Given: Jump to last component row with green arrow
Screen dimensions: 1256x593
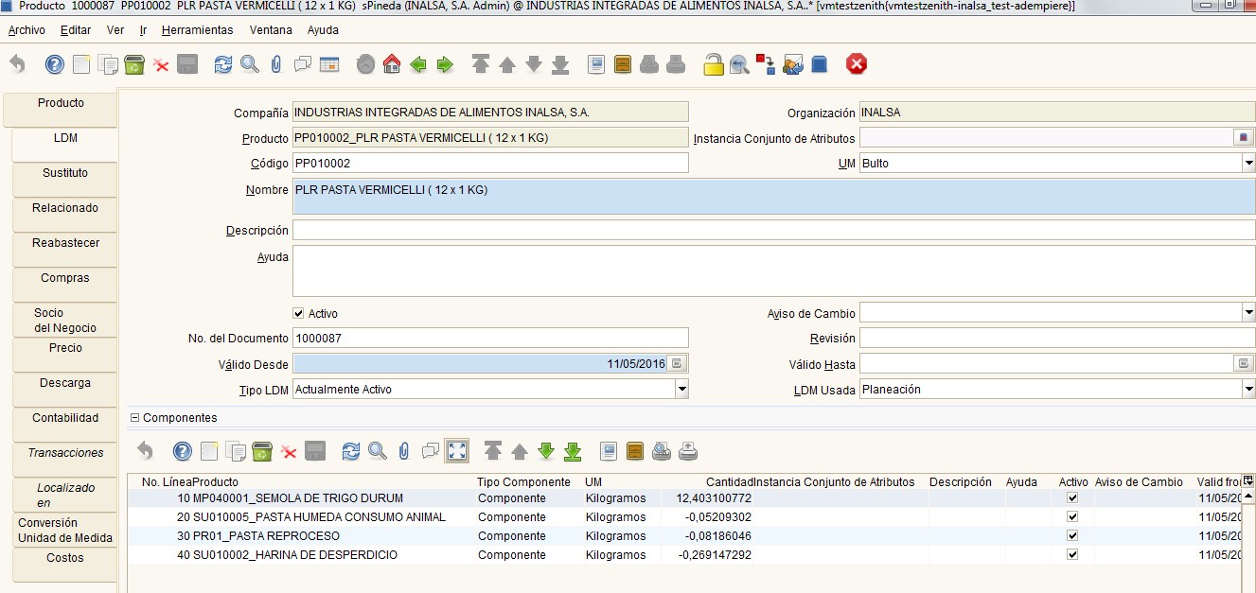Looking at the screenshot, I should [x=573, y=451].
